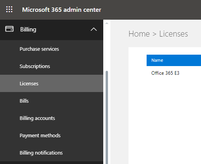Click the Billing credit card icon
Screen dimensions: 201x164
9,29
